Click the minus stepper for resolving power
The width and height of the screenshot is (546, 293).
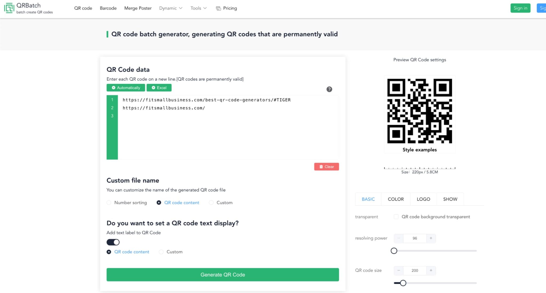coord(399,238)
